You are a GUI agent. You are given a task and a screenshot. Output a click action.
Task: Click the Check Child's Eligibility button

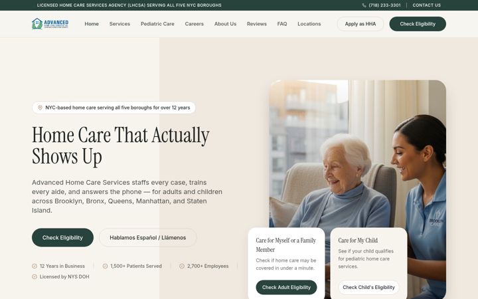368,287
